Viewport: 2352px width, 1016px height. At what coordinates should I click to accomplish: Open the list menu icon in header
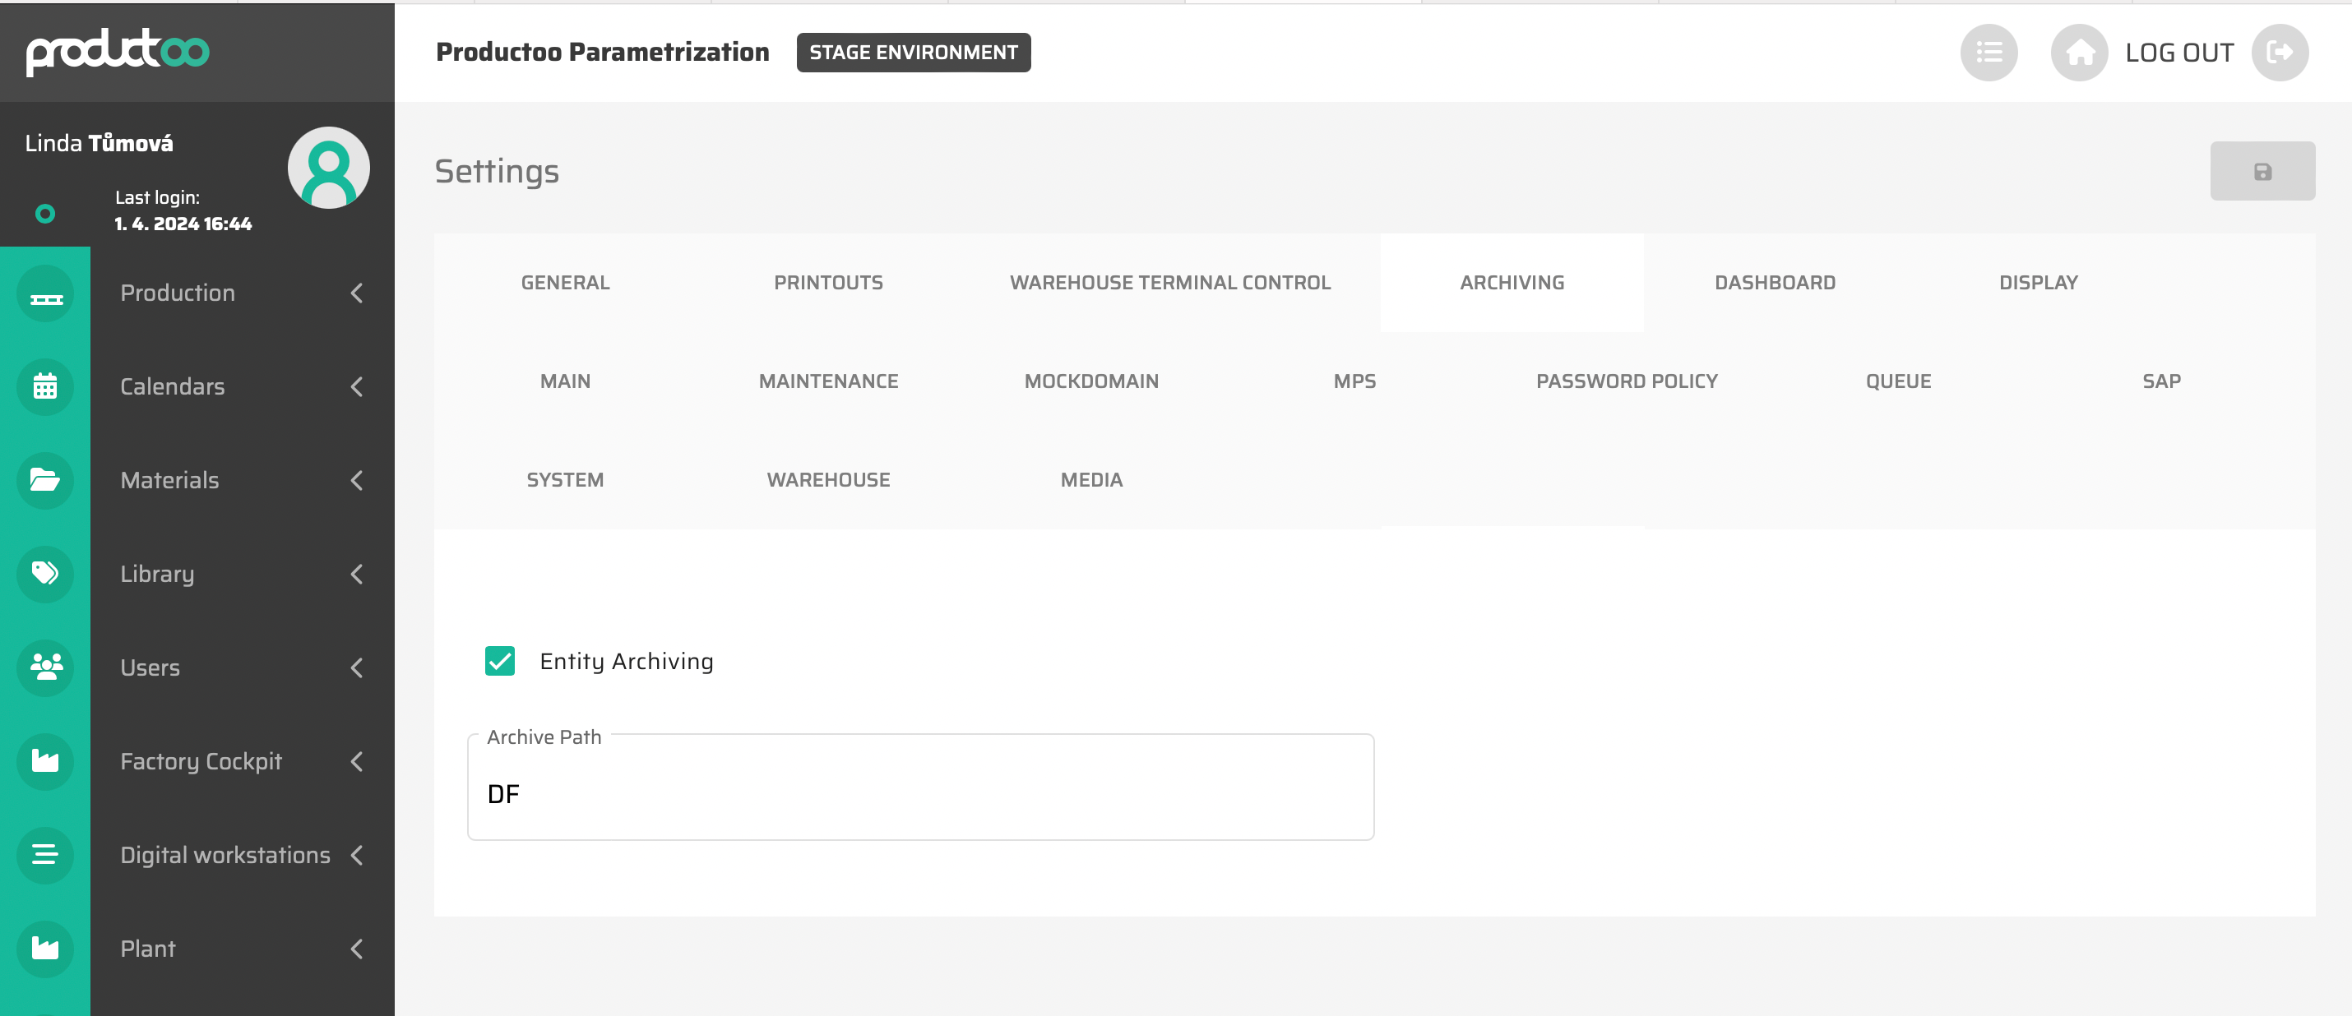1988,52
